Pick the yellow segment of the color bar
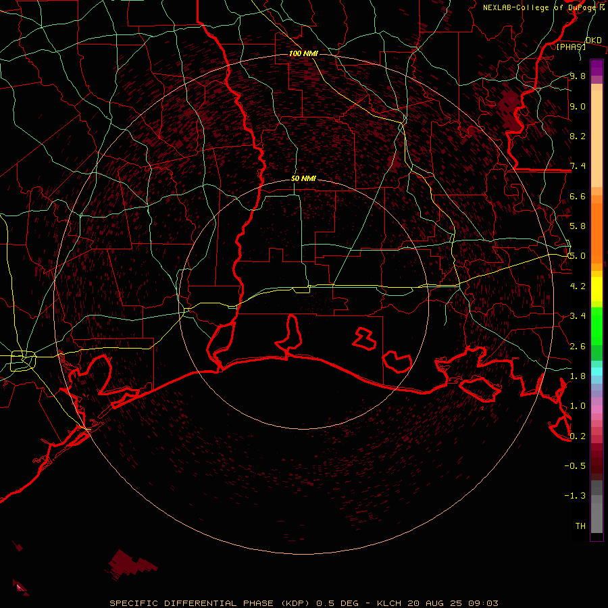 [597, 289]
